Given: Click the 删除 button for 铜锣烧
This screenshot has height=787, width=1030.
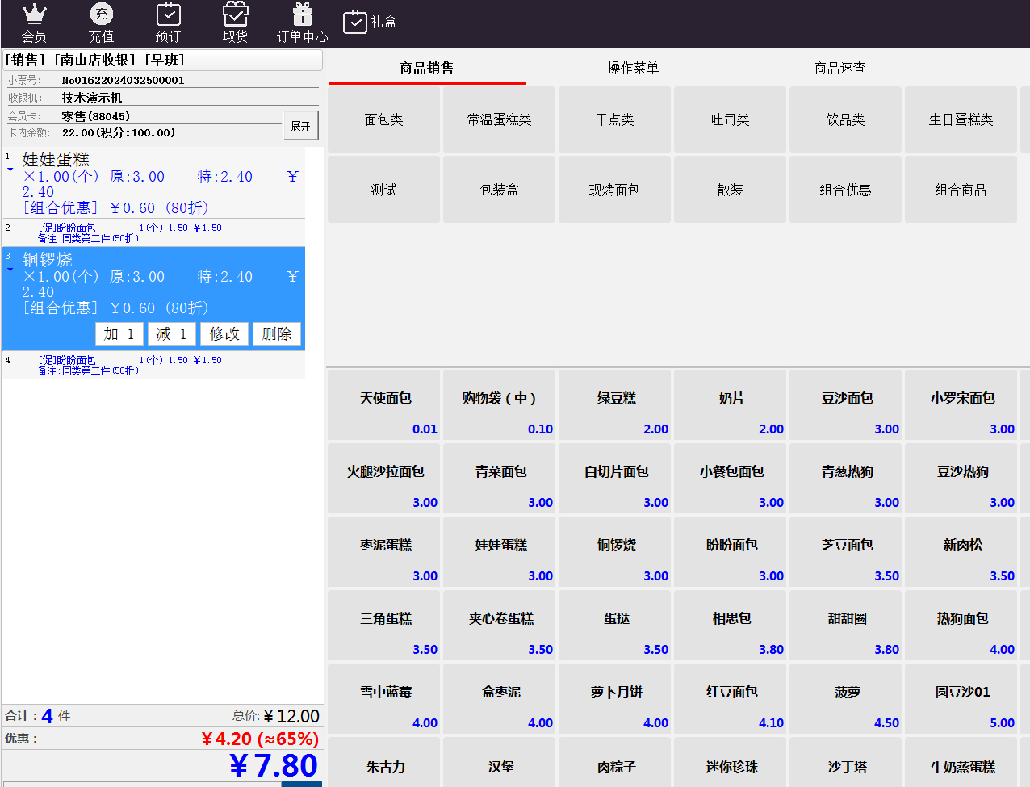Looking at the screenshot, I should click(277, 334).
